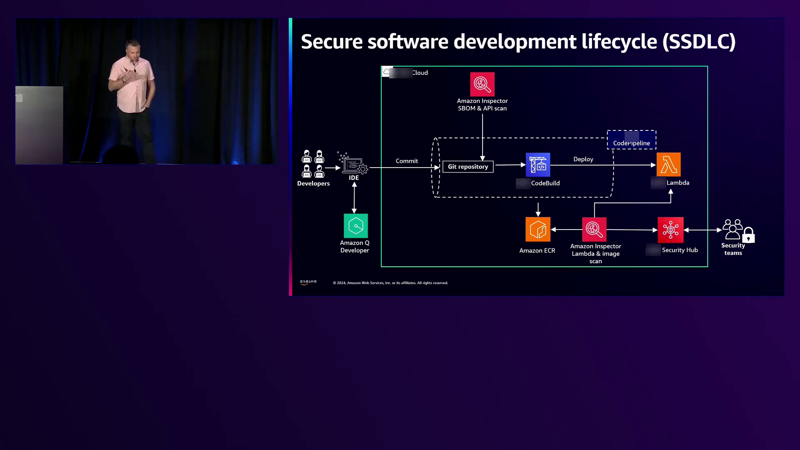This screenshot has height=450, width=800.
Task: Click the 'Amazon Inspector SBOM & API scan' caption
Action: pyautogui.click(x=482, y=105)
